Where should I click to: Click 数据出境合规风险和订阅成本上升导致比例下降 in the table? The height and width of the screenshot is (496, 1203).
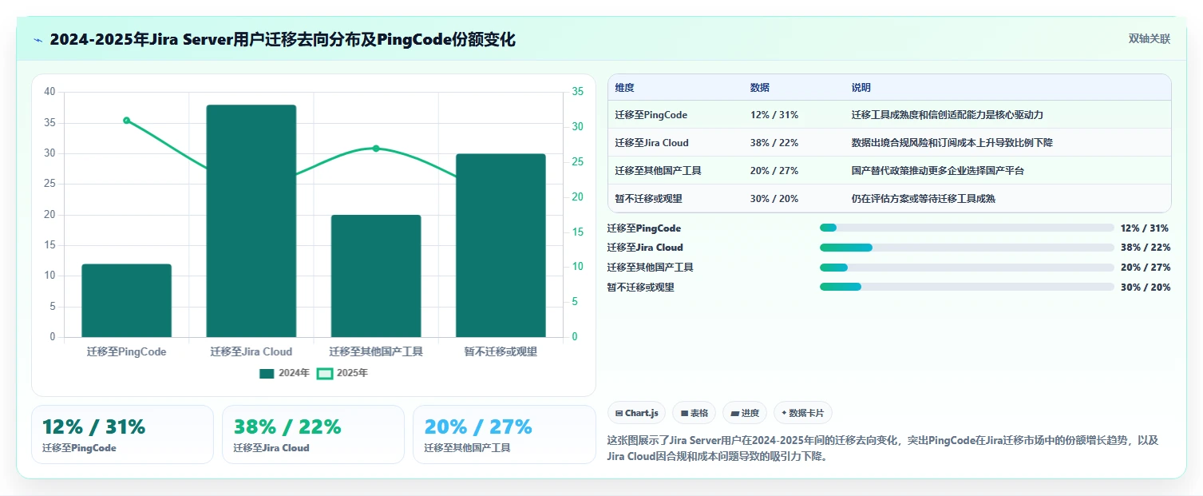point(952,143)
